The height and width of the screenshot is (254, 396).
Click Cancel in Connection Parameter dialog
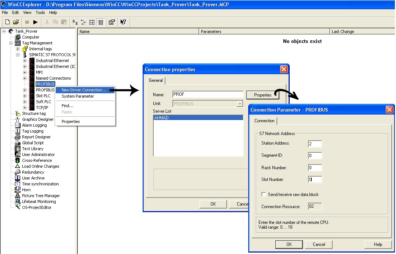tap(319, 244)
